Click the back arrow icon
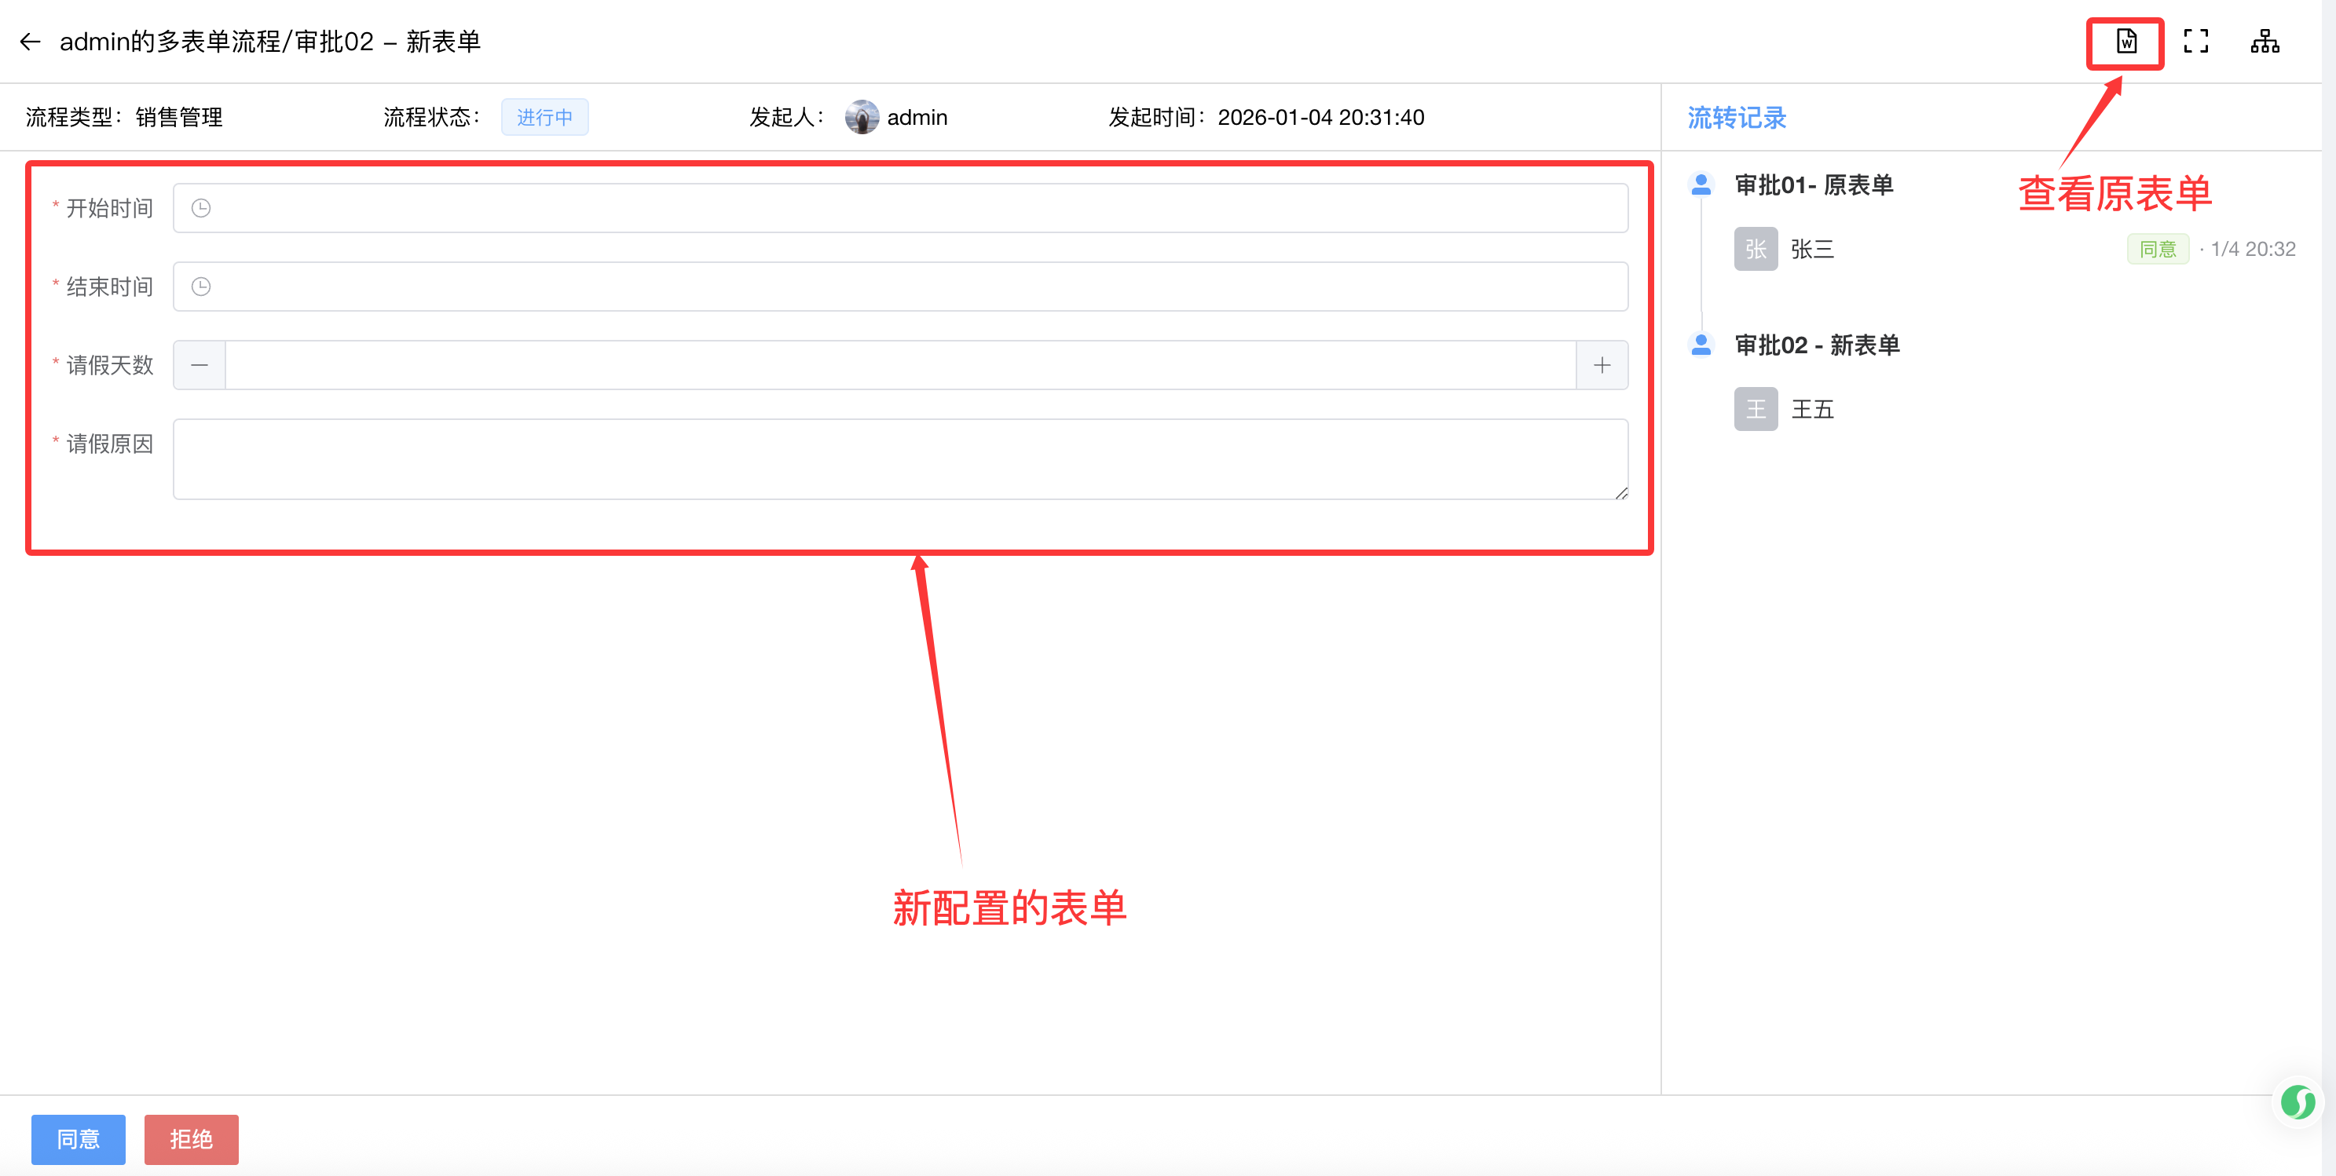The image size is (2336, 1176). pyautogui.click(x=30, y=42)
